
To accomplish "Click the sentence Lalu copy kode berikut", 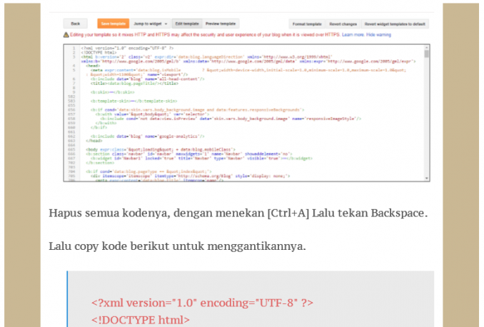I will pos(177,246).
